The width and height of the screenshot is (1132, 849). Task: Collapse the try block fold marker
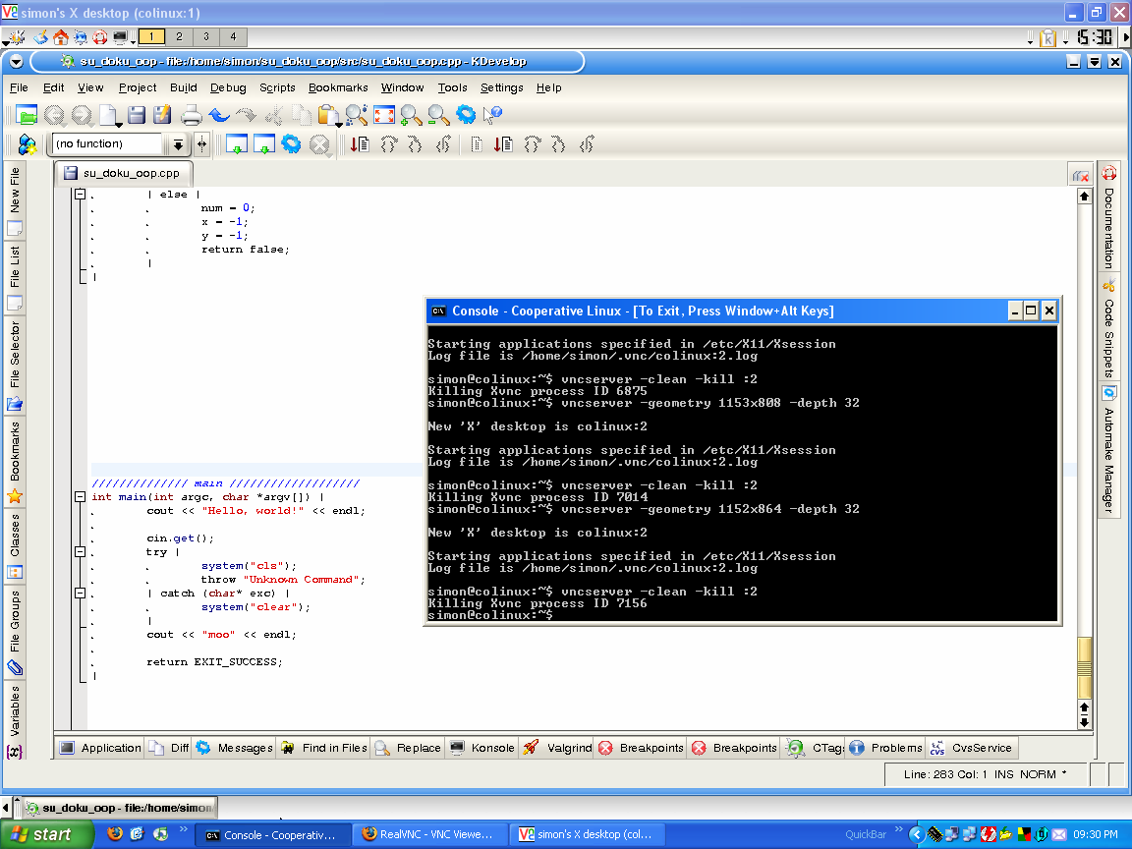coord(81,551)
